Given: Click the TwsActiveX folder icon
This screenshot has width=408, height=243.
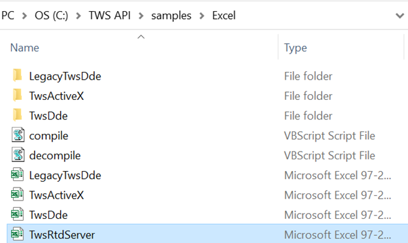Looking at the screenshot, I should 18,95.
